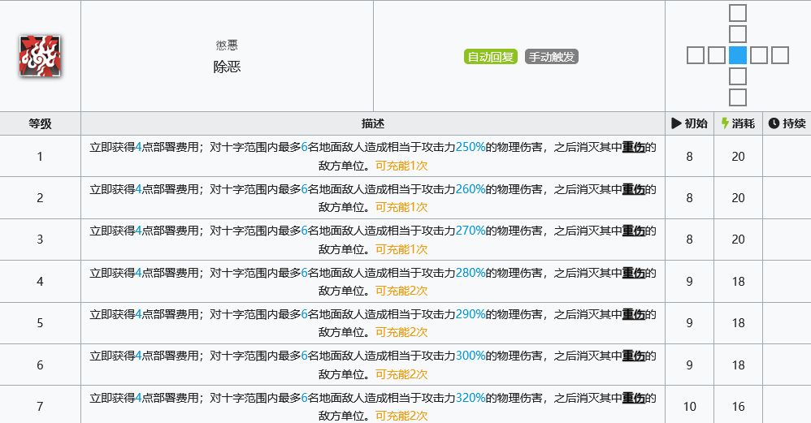
Task: Click the 320% value in level 7 description
Action: coord(471,398)
